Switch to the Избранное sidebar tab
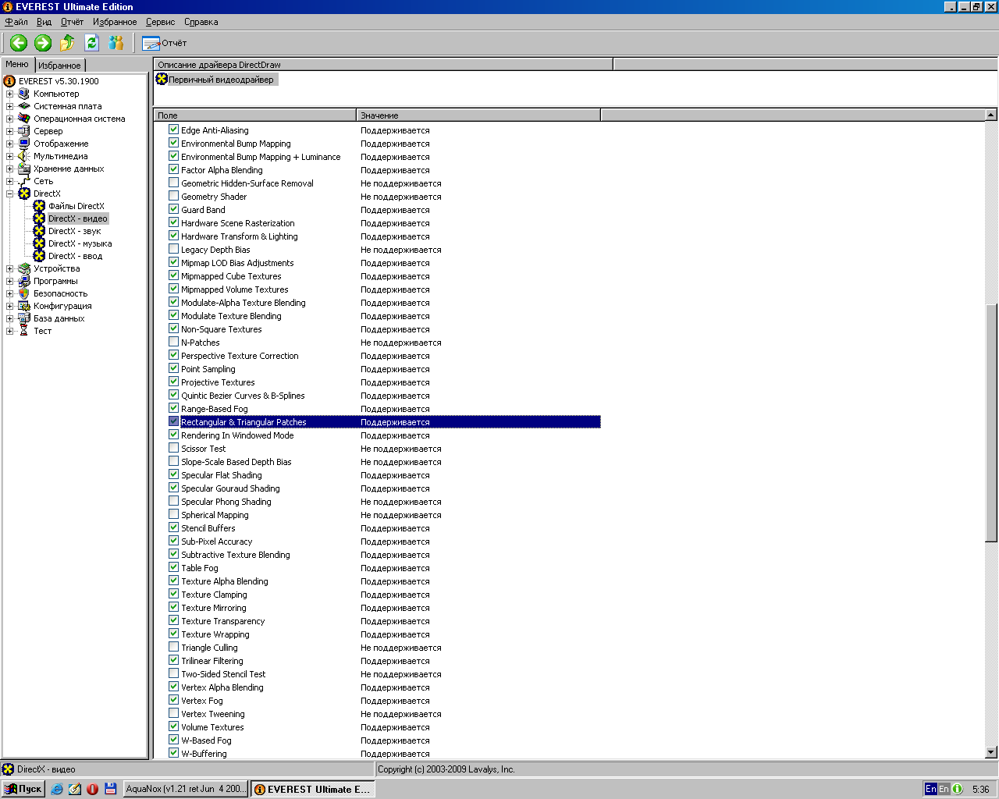999x799 pixels. pos(59,66)
